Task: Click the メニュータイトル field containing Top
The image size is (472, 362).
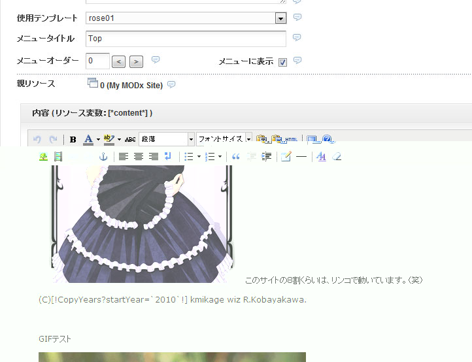Action: 186,39
